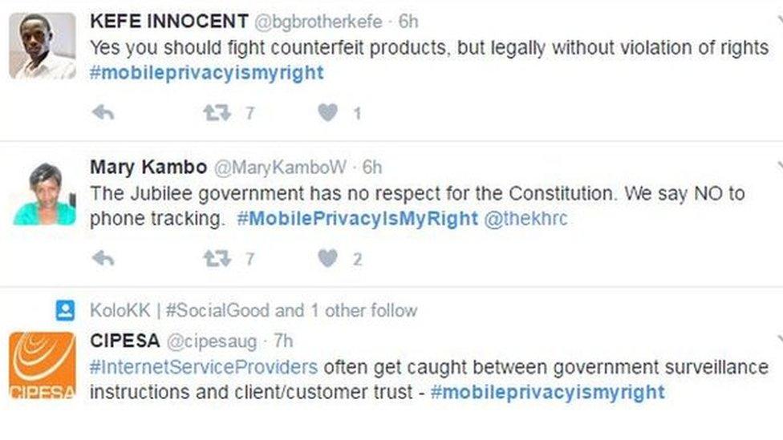Viewport: 783px width, 440px height.
Task: Open #mobileprivacyismyright hashtag in CIPESA's tweet
Action: (547, 392)
